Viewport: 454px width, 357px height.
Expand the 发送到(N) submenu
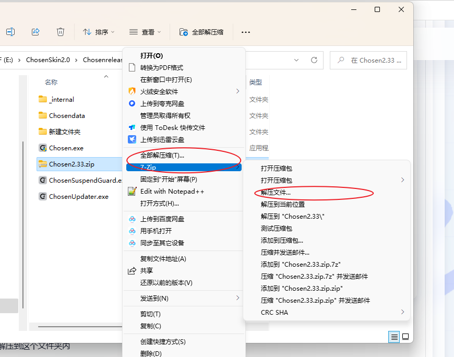pyautogui.click(x=238, y=298)
